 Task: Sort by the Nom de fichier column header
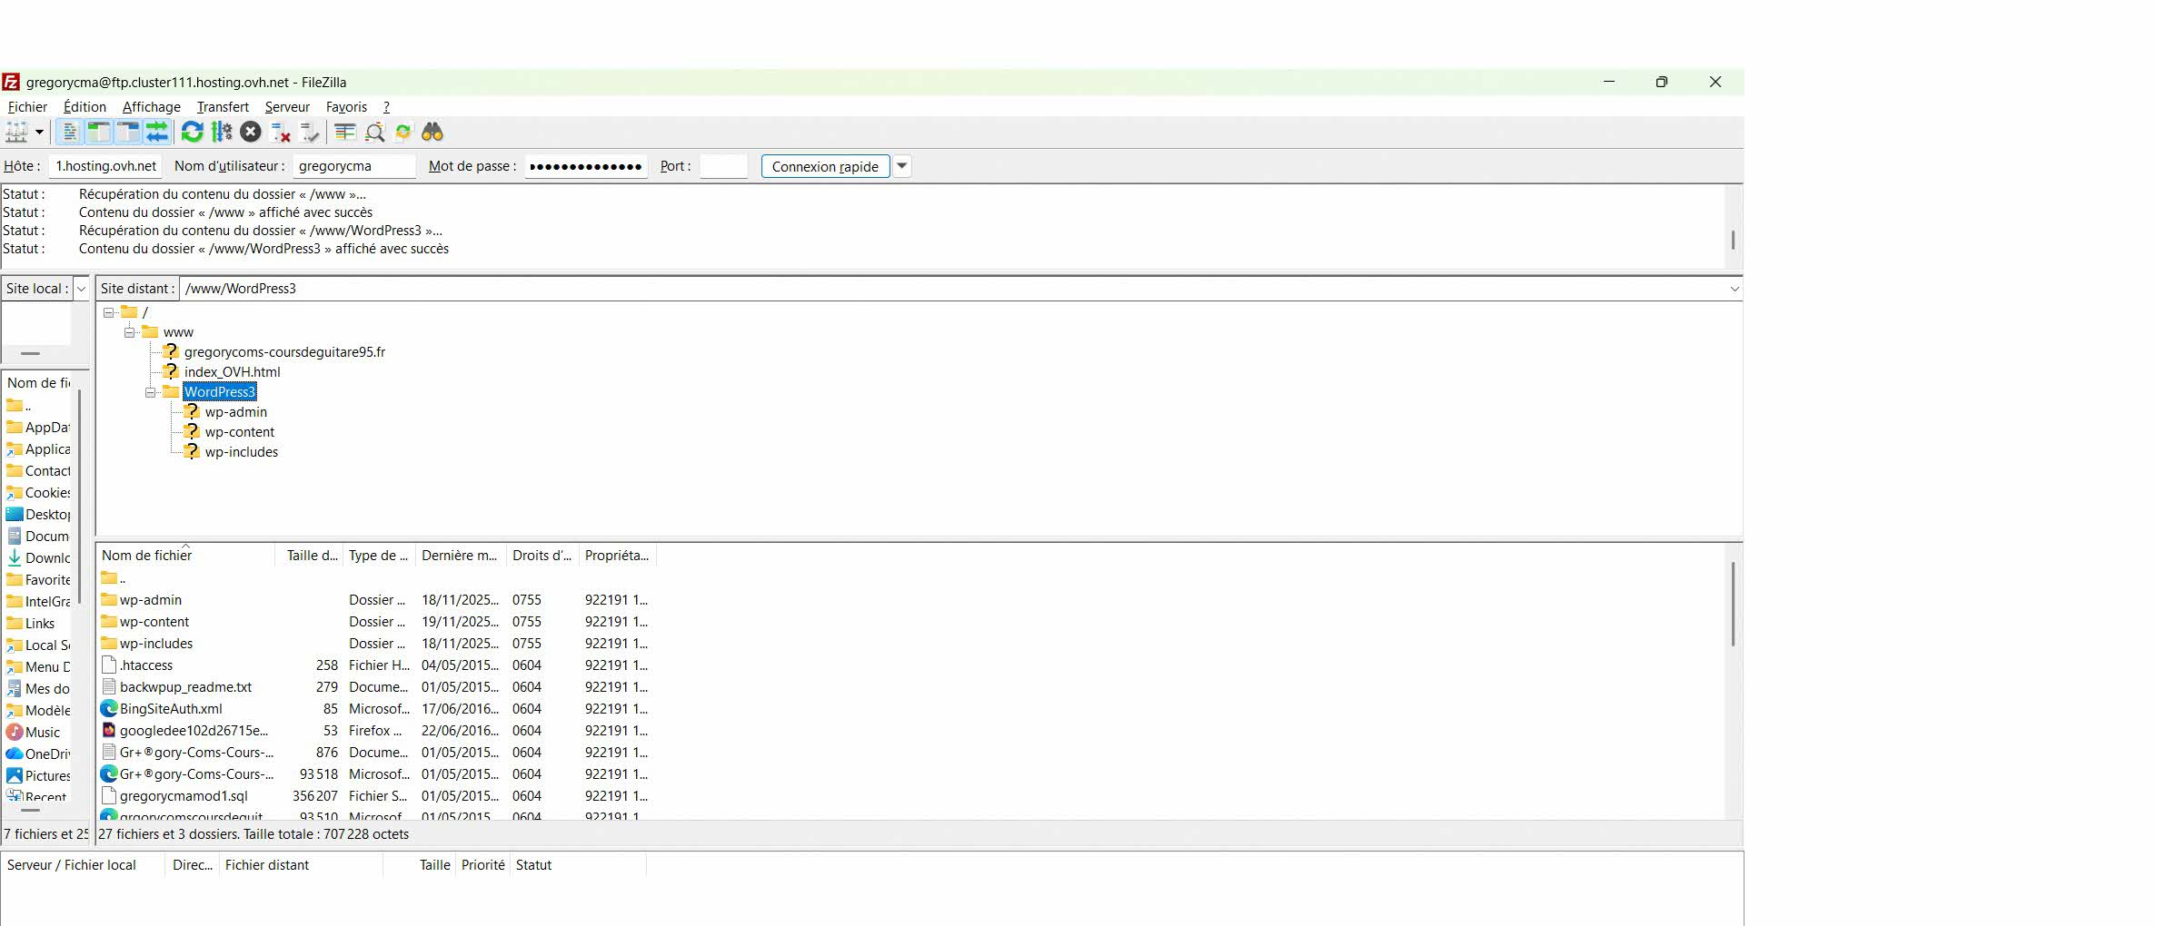point(147,556)
